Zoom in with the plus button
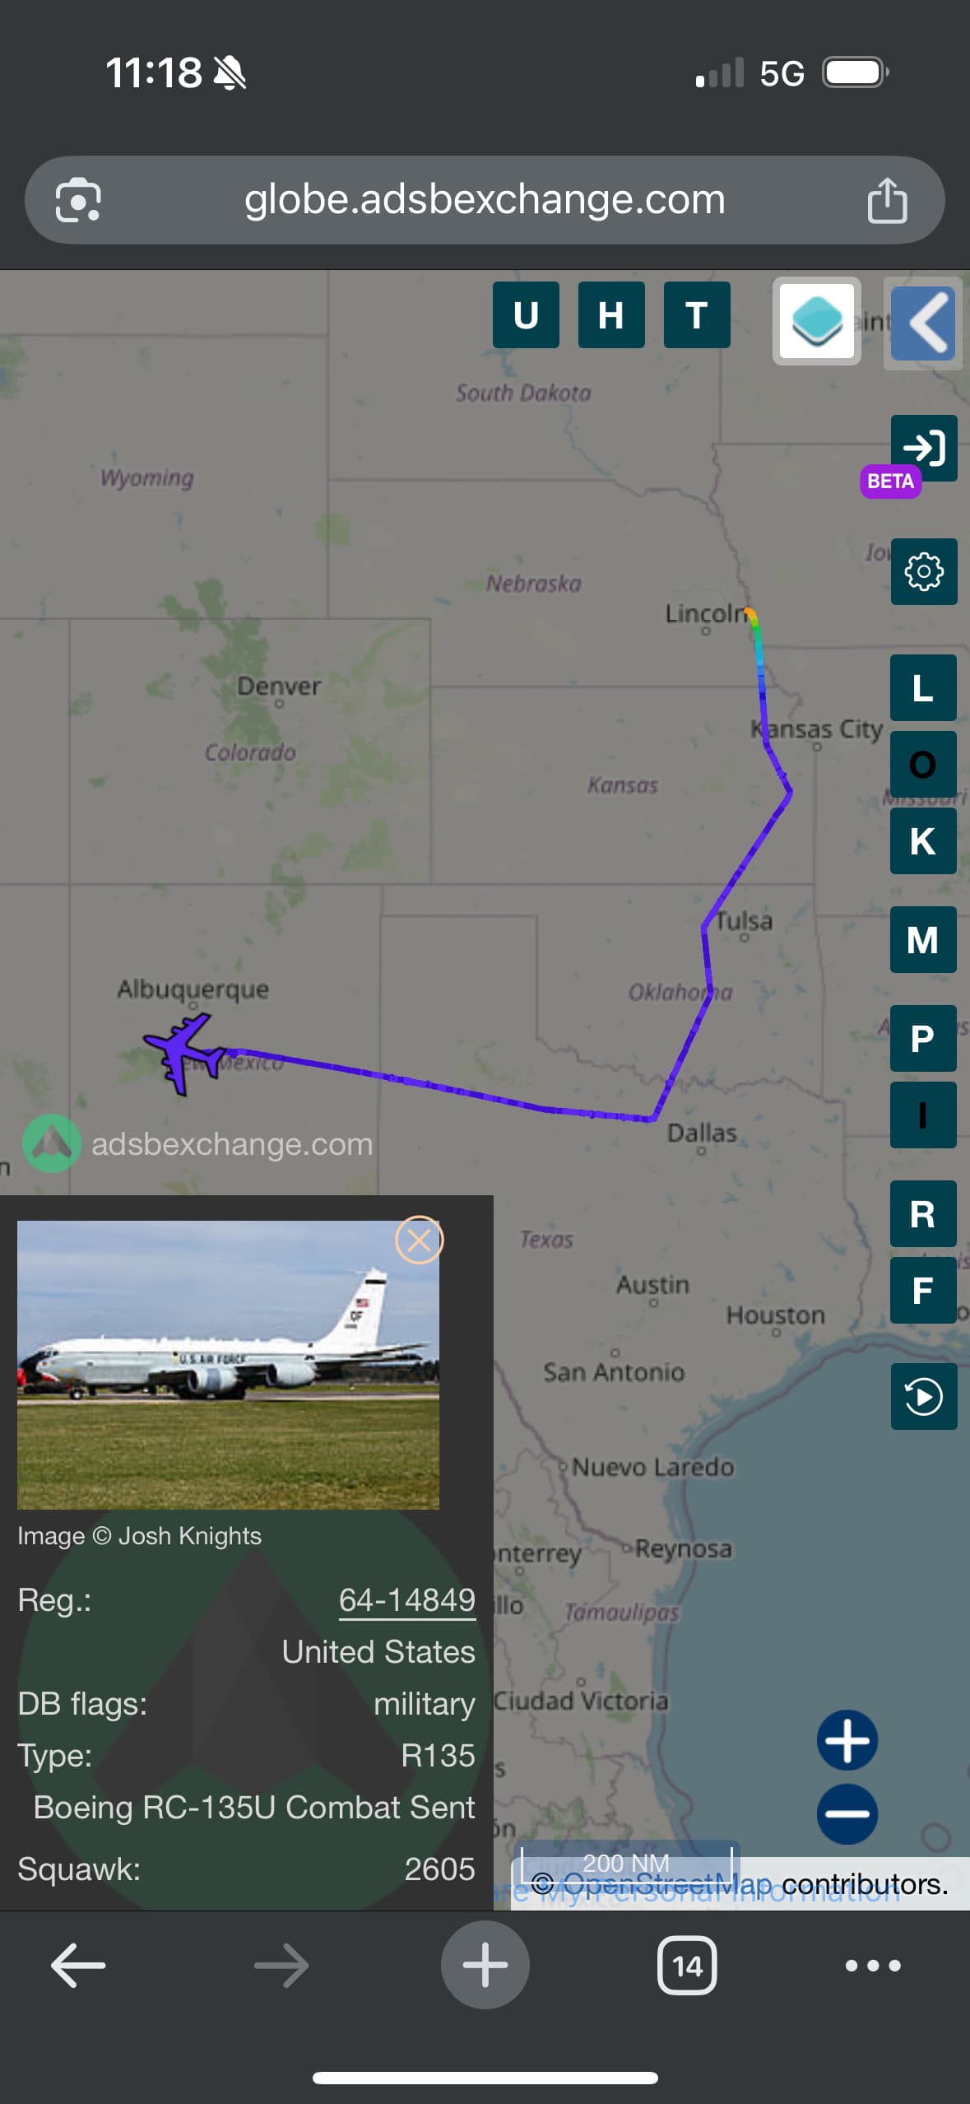 847,1739
